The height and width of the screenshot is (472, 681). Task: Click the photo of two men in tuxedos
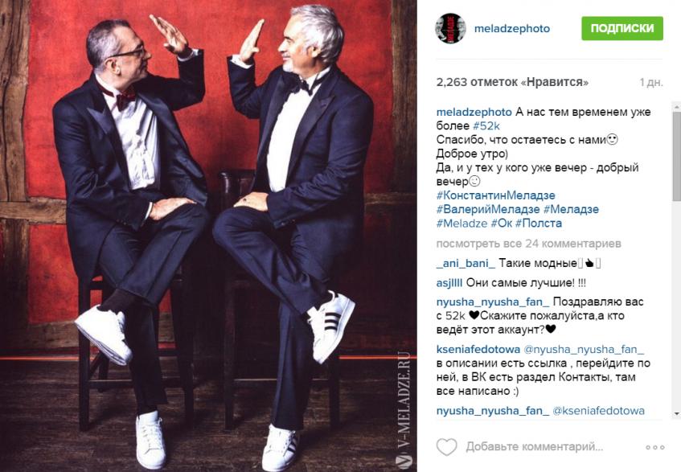point(208,236)
